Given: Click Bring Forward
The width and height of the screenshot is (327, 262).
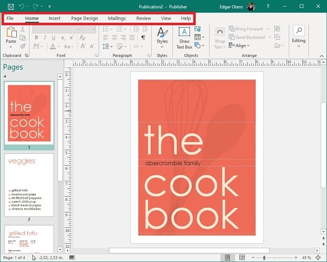Looking at the screenshot, I should click(x=246, y=29).
